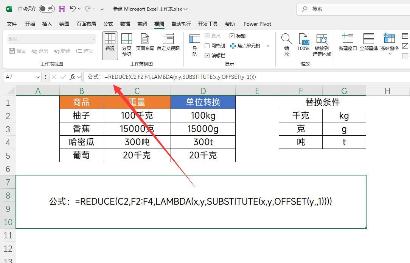410x263 pixels.
Task: Expand the Name Box dropdown arrow
Action: pos(38,77)
